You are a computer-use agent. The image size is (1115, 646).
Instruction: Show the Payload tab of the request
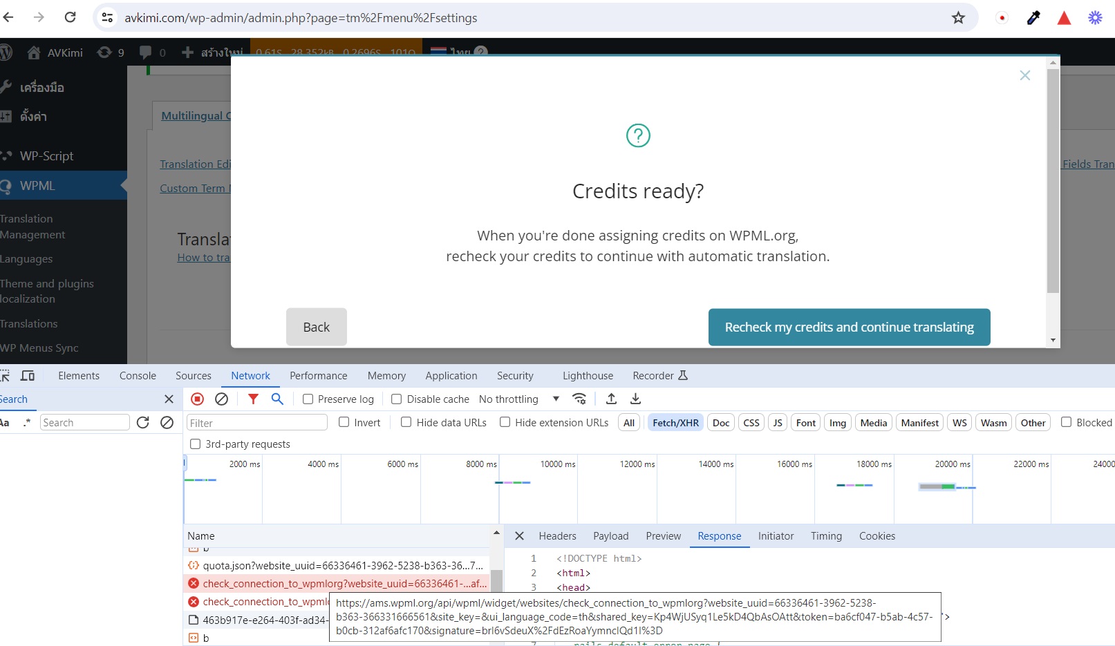pos(611,536)
